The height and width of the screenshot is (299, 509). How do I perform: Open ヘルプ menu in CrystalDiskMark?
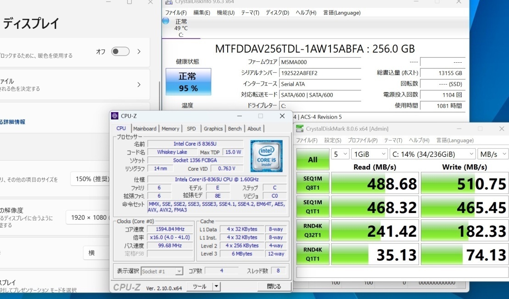click(x=419, y=140)
